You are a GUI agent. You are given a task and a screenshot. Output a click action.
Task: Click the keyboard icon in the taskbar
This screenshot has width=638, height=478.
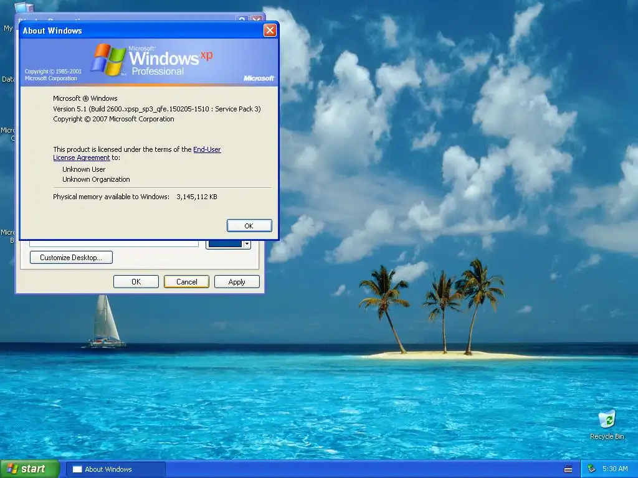tap(568, 469)
